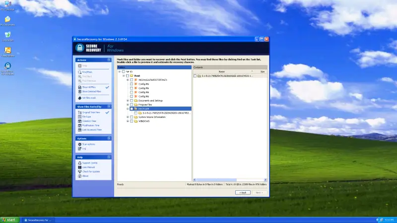
Task: Click the Set files mask icon
Action: pyautogui.click(x=80, y=98)
